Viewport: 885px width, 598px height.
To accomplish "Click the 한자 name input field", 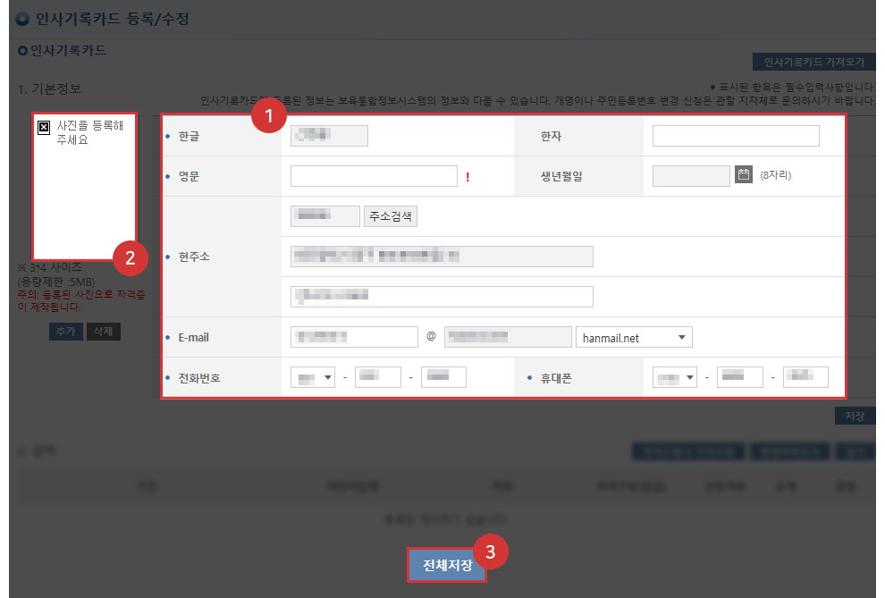I will (x=735, y=135).
